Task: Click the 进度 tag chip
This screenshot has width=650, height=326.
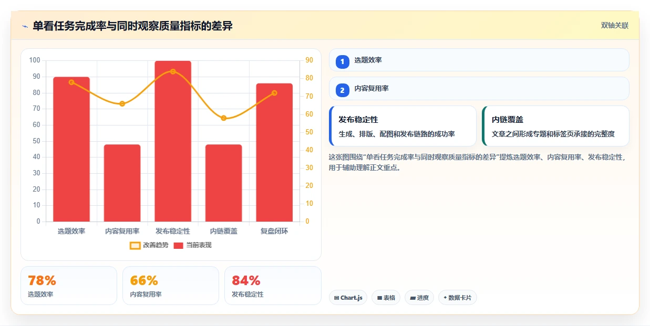Action: (x=419, y=298)
